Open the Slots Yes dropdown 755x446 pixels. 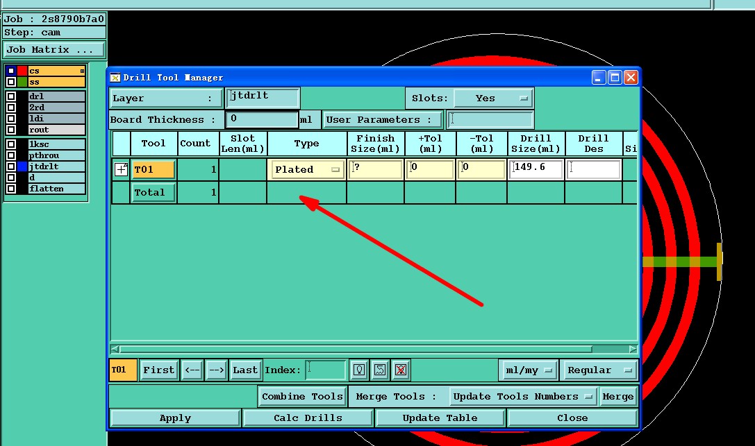pyautogui.click(x=494, y=98)
